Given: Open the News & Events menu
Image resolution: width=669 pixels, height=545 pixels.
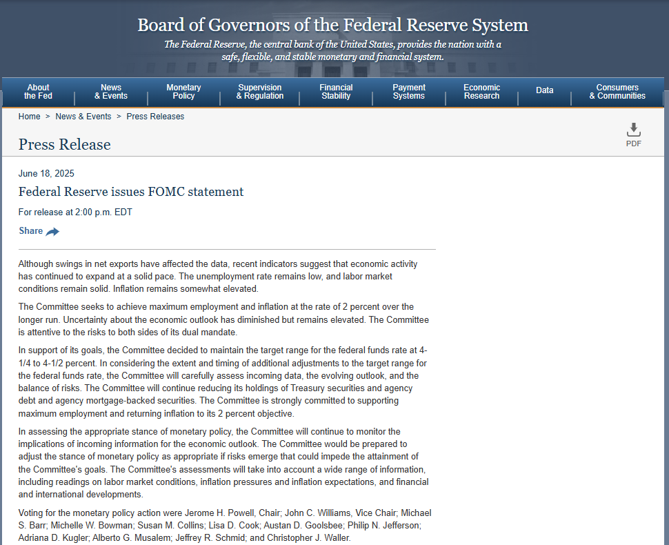Looking at the screenshot, I should 111,92.
